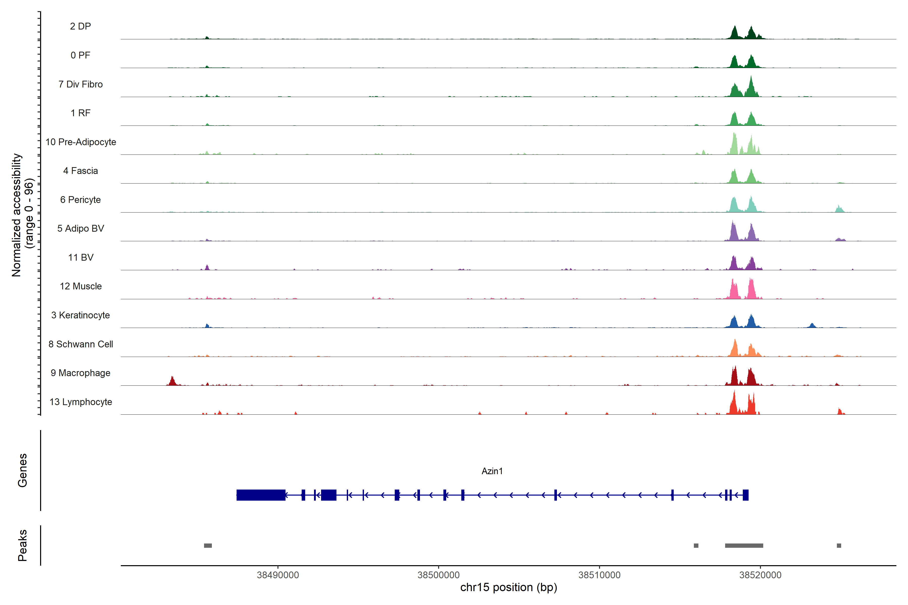Click the 9 Macrophage track label
Viewport: 908px width, 605px height.
(x=80, y=373)
